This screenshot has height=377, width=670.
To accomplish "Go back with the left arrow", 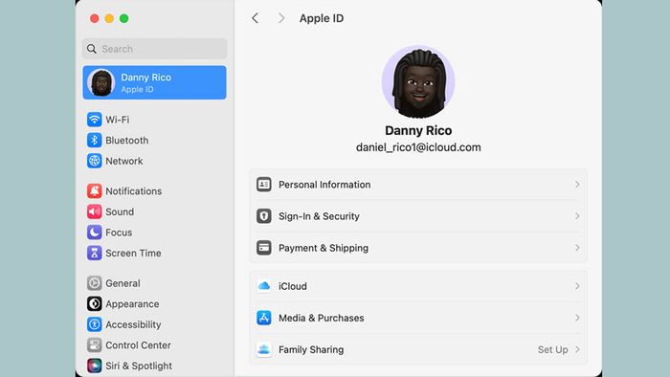I will coord(256,18).
